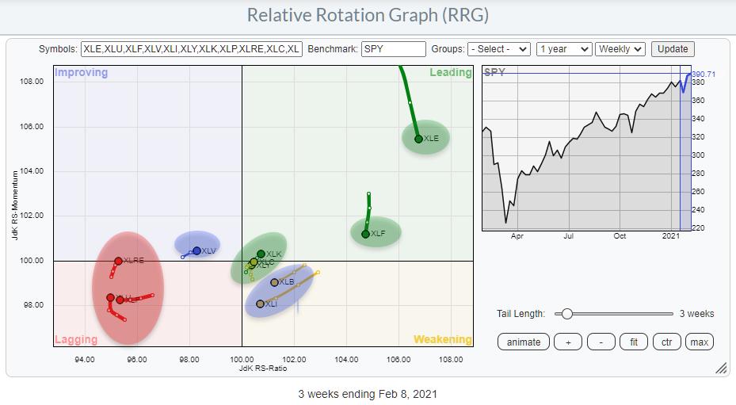Select the XLE data point
This screenshot has height=405, width=736.
point(418,139)
